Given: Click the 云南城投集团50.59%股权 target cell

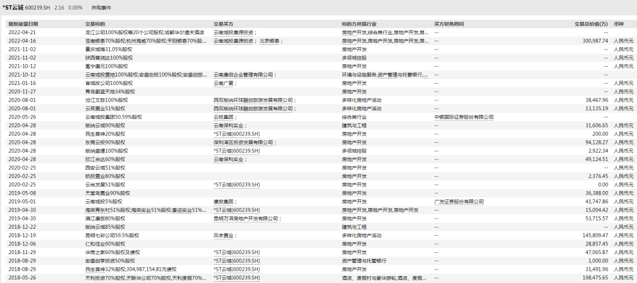Looking at the screenshot, I should tap(113, 117).
